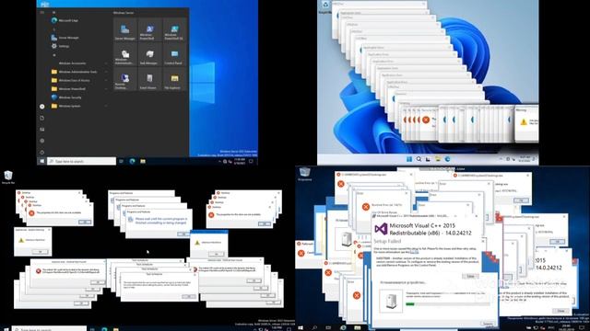The height and width of the screenshot is (331, 590).
Task: Open Server Manager from Start app list
Action: click(65, 38)
